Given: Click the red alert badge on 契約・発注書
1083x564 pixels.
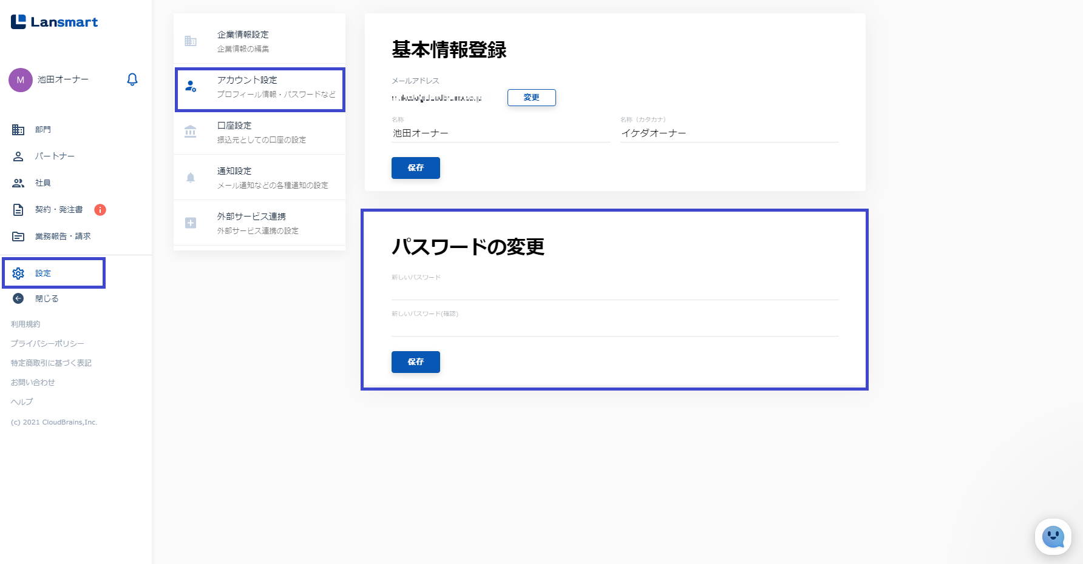Looking at the screenshot, I should point(100,210).
